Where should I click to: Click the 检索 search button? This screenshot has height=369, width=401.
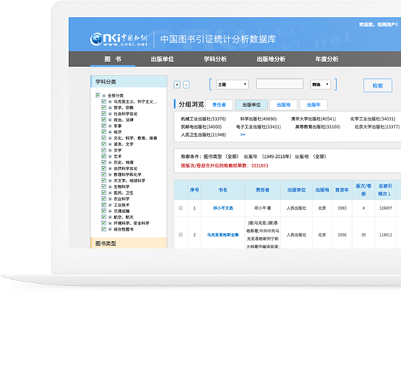(378, 85)
